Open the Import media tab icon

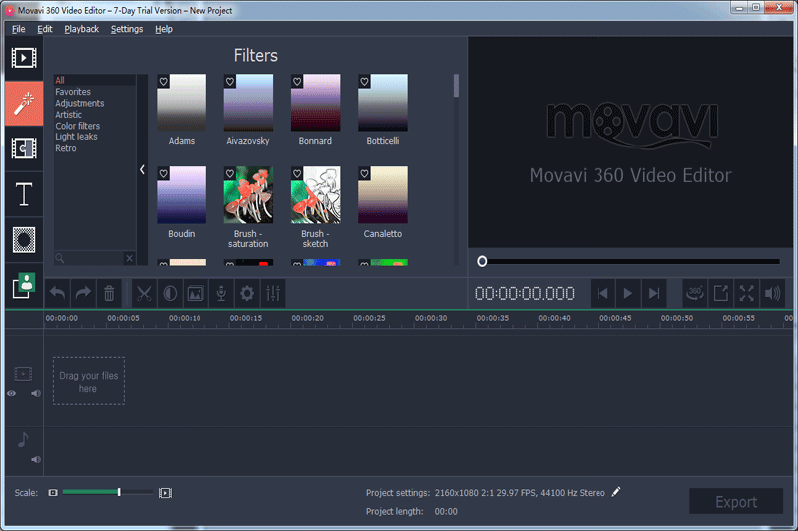[24, 58]
